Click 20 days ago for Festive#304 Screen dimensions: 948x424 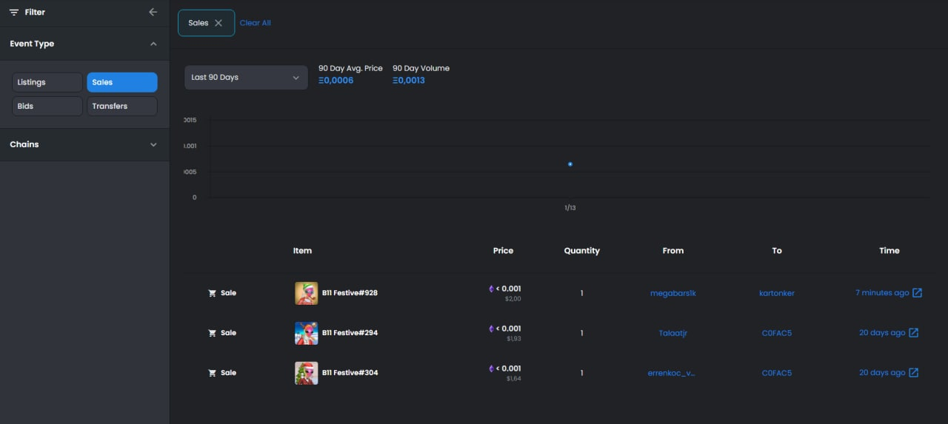882,373
